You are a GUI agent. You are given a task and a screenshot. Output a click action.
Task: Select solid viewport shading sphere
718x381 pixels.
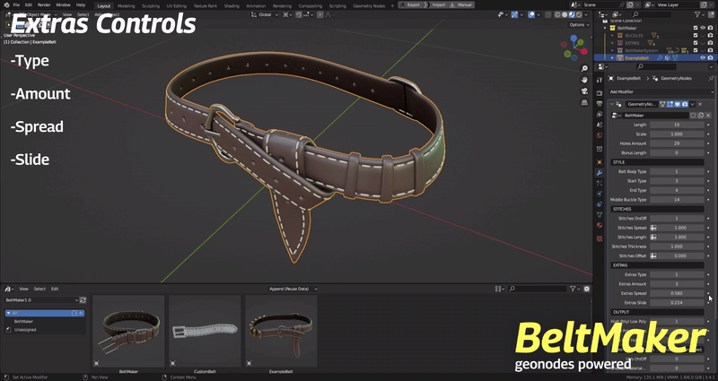pos(565,14)
